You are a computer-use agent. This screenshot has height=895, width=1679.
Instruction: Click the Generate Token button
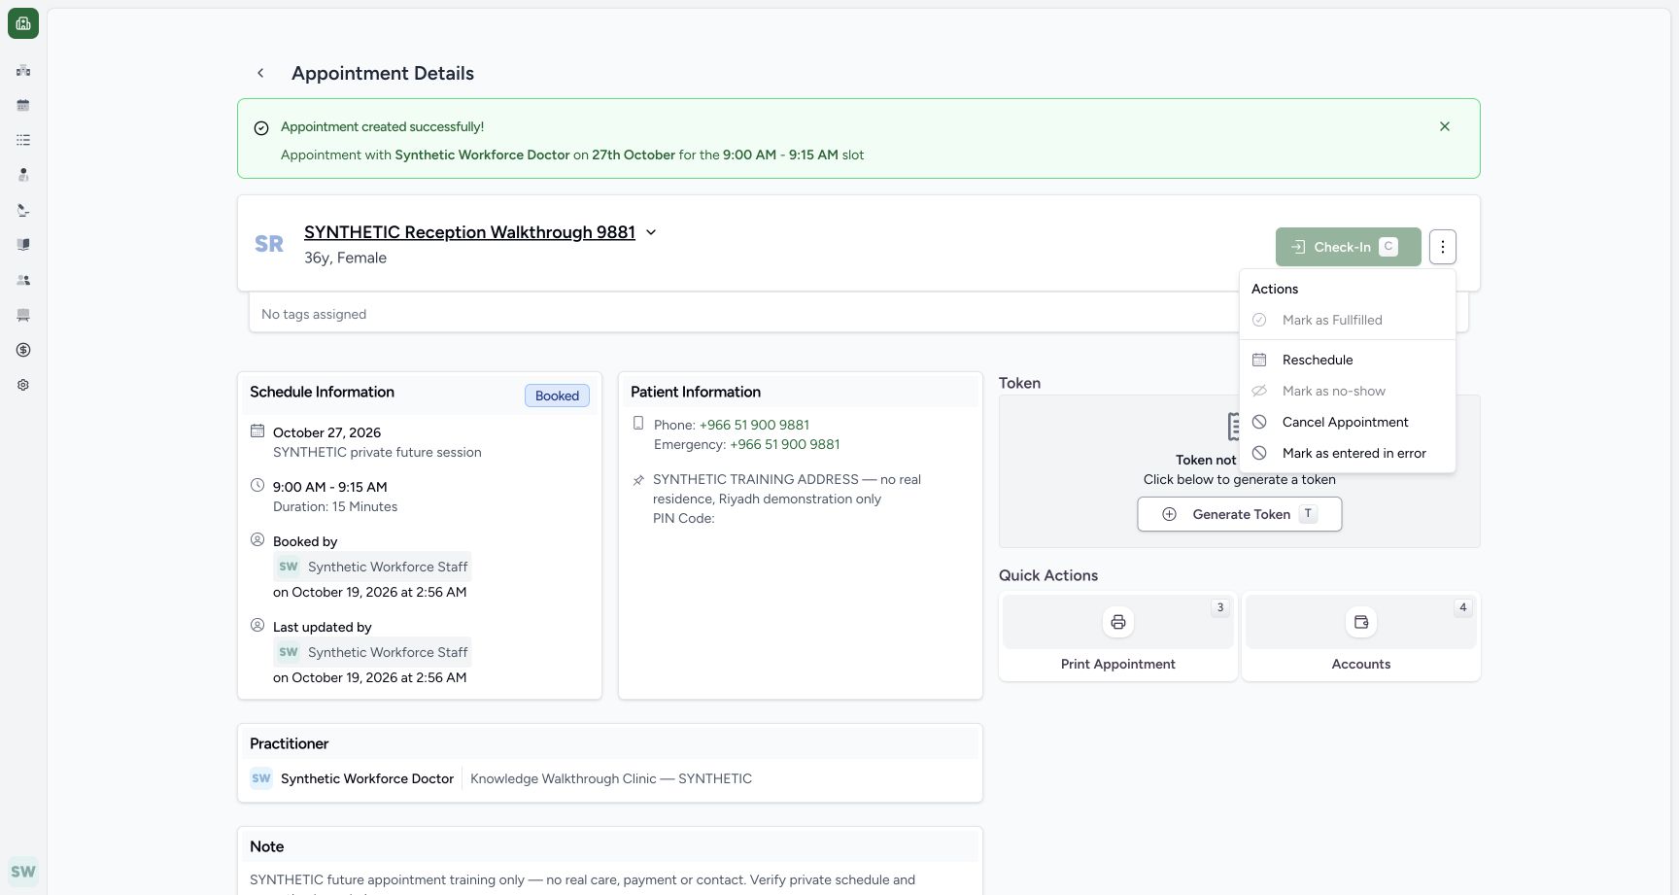(x=1240, y=514)
